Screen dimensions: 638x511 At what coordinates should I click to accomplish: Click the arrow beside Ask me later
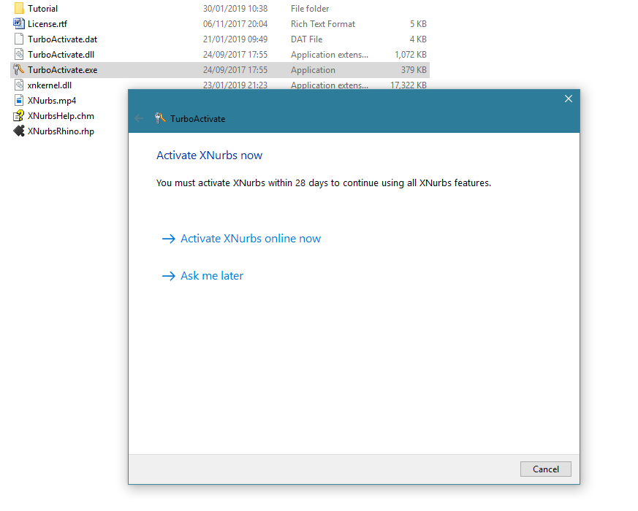[x=168, y=276]
